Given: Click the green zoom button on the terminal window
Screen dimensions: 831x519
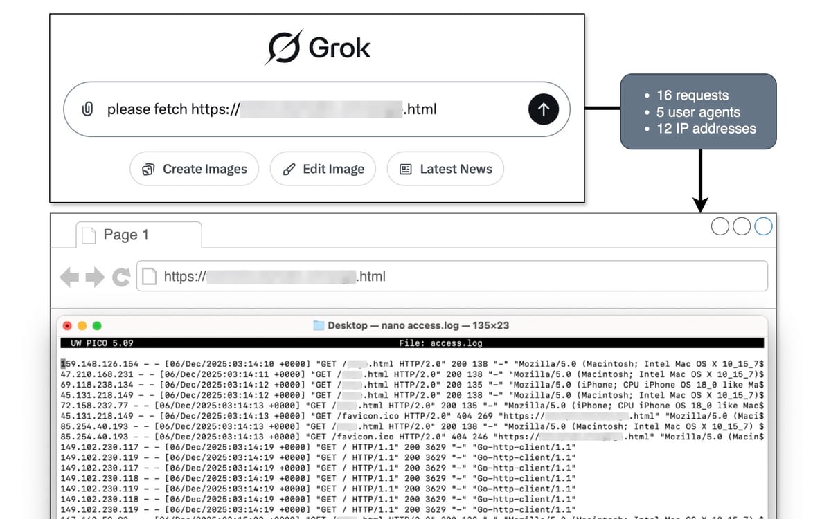Looking at the screenshot, I should pos(98,325).
